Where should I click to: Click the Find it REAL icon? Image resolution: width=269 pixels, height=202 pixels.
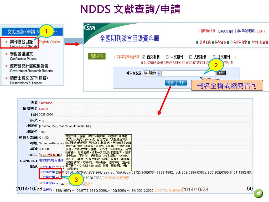pos(50,155)
